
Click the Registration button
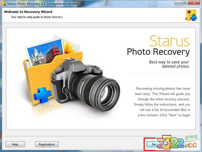coord(47,144)
